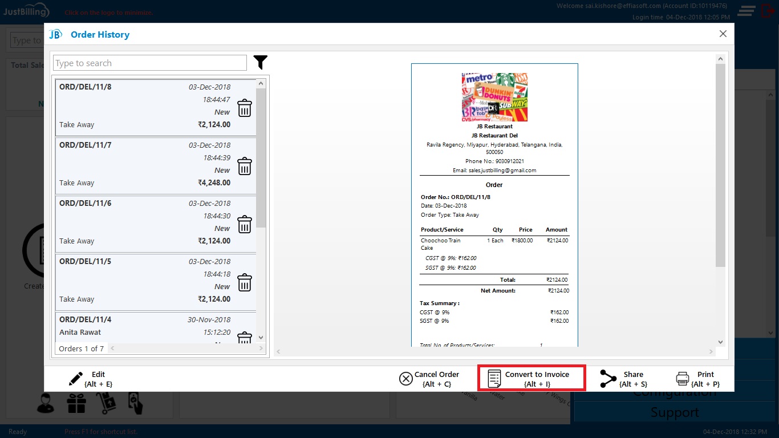Click ₹4,248.00 amount of ORD/DEL/11/7
Image resolution: width=779 pixels, height=438 pixels.
tap(214, 183)
